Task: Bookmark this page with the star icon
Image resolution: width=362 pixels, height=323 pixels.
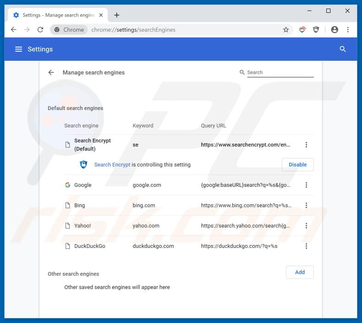Action: tap(286, 30)
